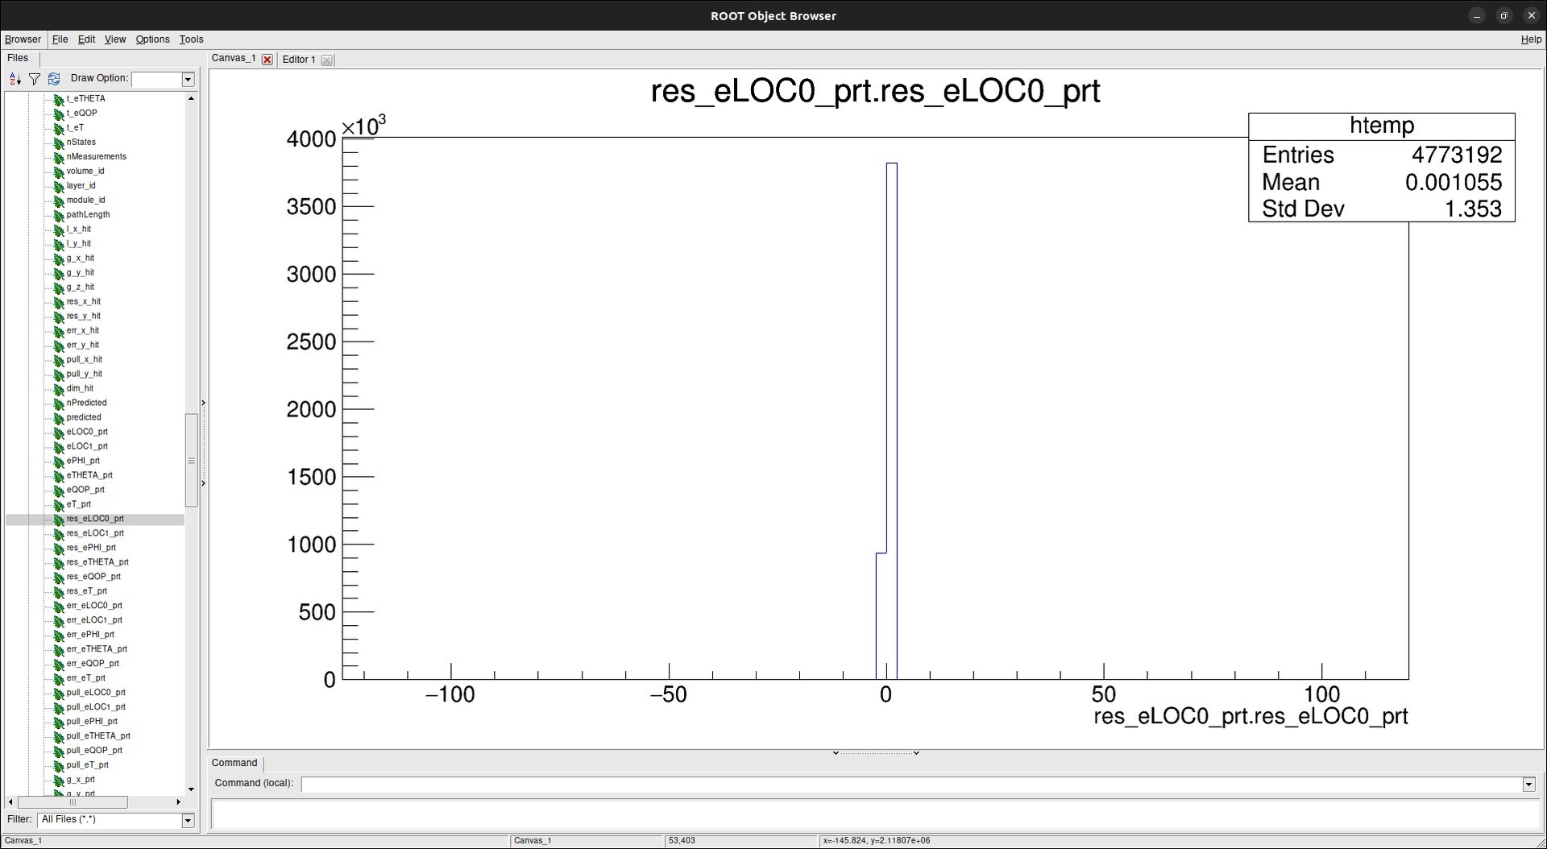The width and height of the screenshot is (1547, 849).
Task: Click the alphabetical sort icon in Files panel
Action: (x=14, y=79)
